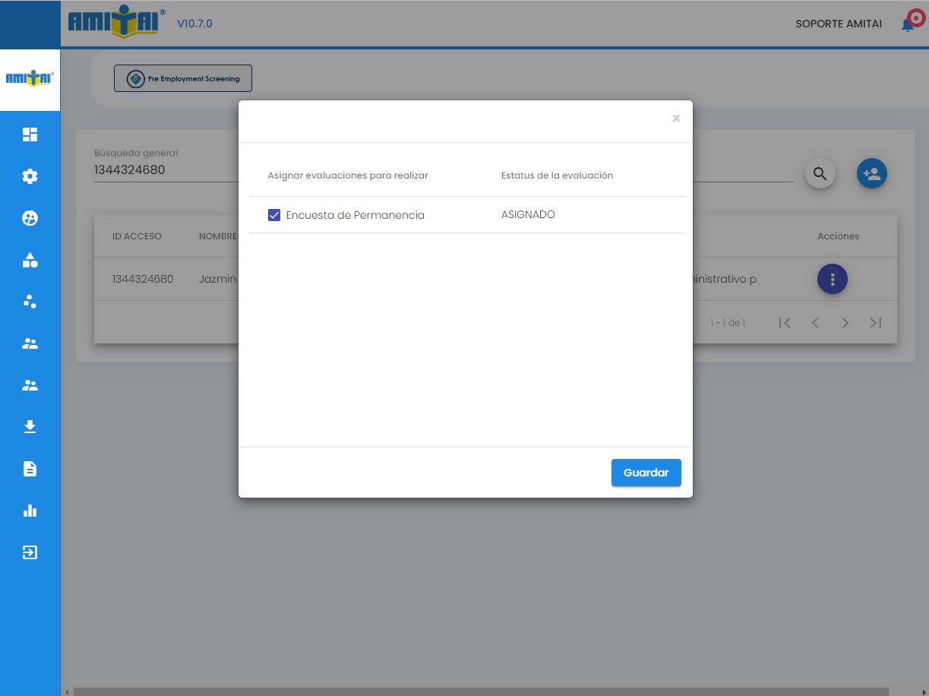Click the download icon in sidebar

point(30,426)
